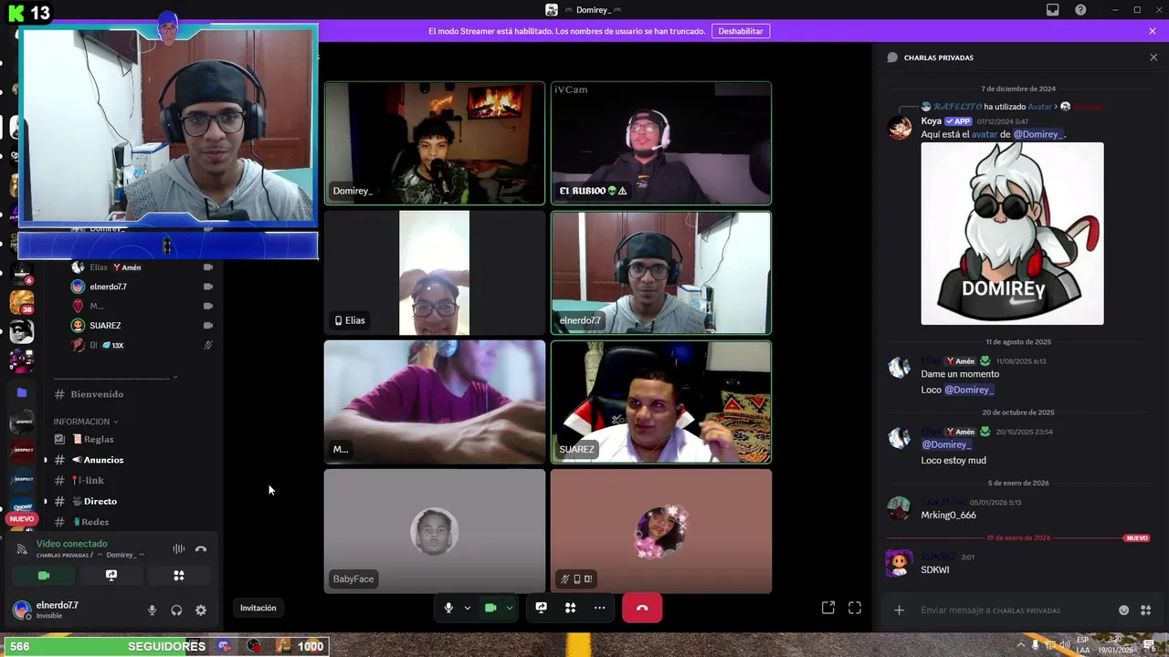Viewport: 1169px width, 657px height.
Task: Close the Charlas Privadas chat panel
Action: pos(1153,57)
